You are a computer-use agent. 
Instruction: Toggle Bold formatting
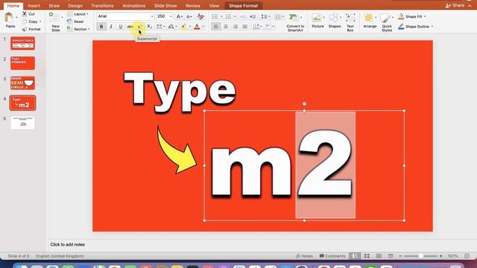point(101,27)
